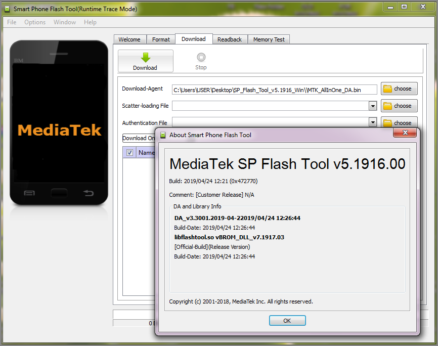Click the 'Download-Agent' field label
Viewport: 438px width, 346px height.
point(142,89)
